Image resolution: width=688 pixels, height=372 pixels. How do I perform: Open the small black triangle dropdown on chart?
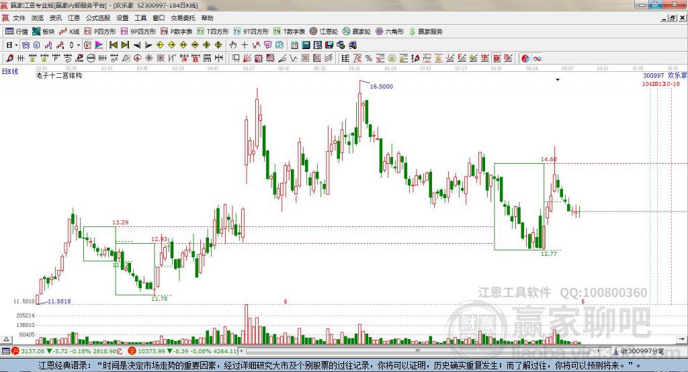pos(558,80)
